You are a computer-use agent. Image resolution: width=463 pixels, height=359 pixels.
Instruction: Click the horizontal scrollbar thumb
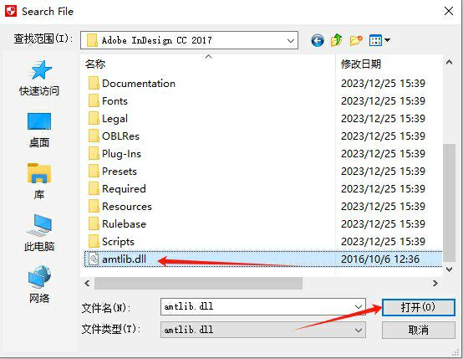coord(198,284)
